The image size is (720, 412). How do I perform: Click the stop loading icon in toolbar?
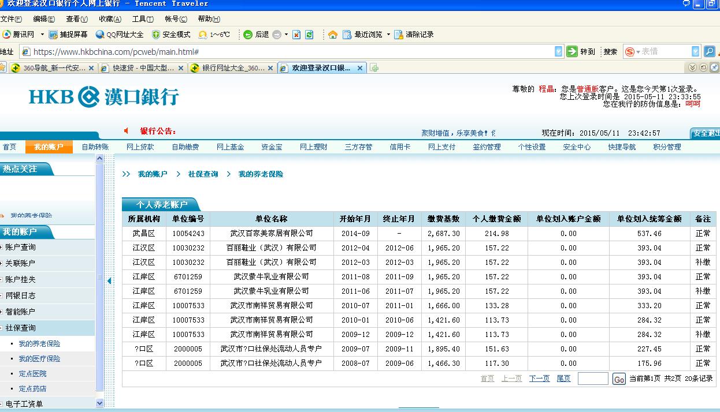(296, 35)
